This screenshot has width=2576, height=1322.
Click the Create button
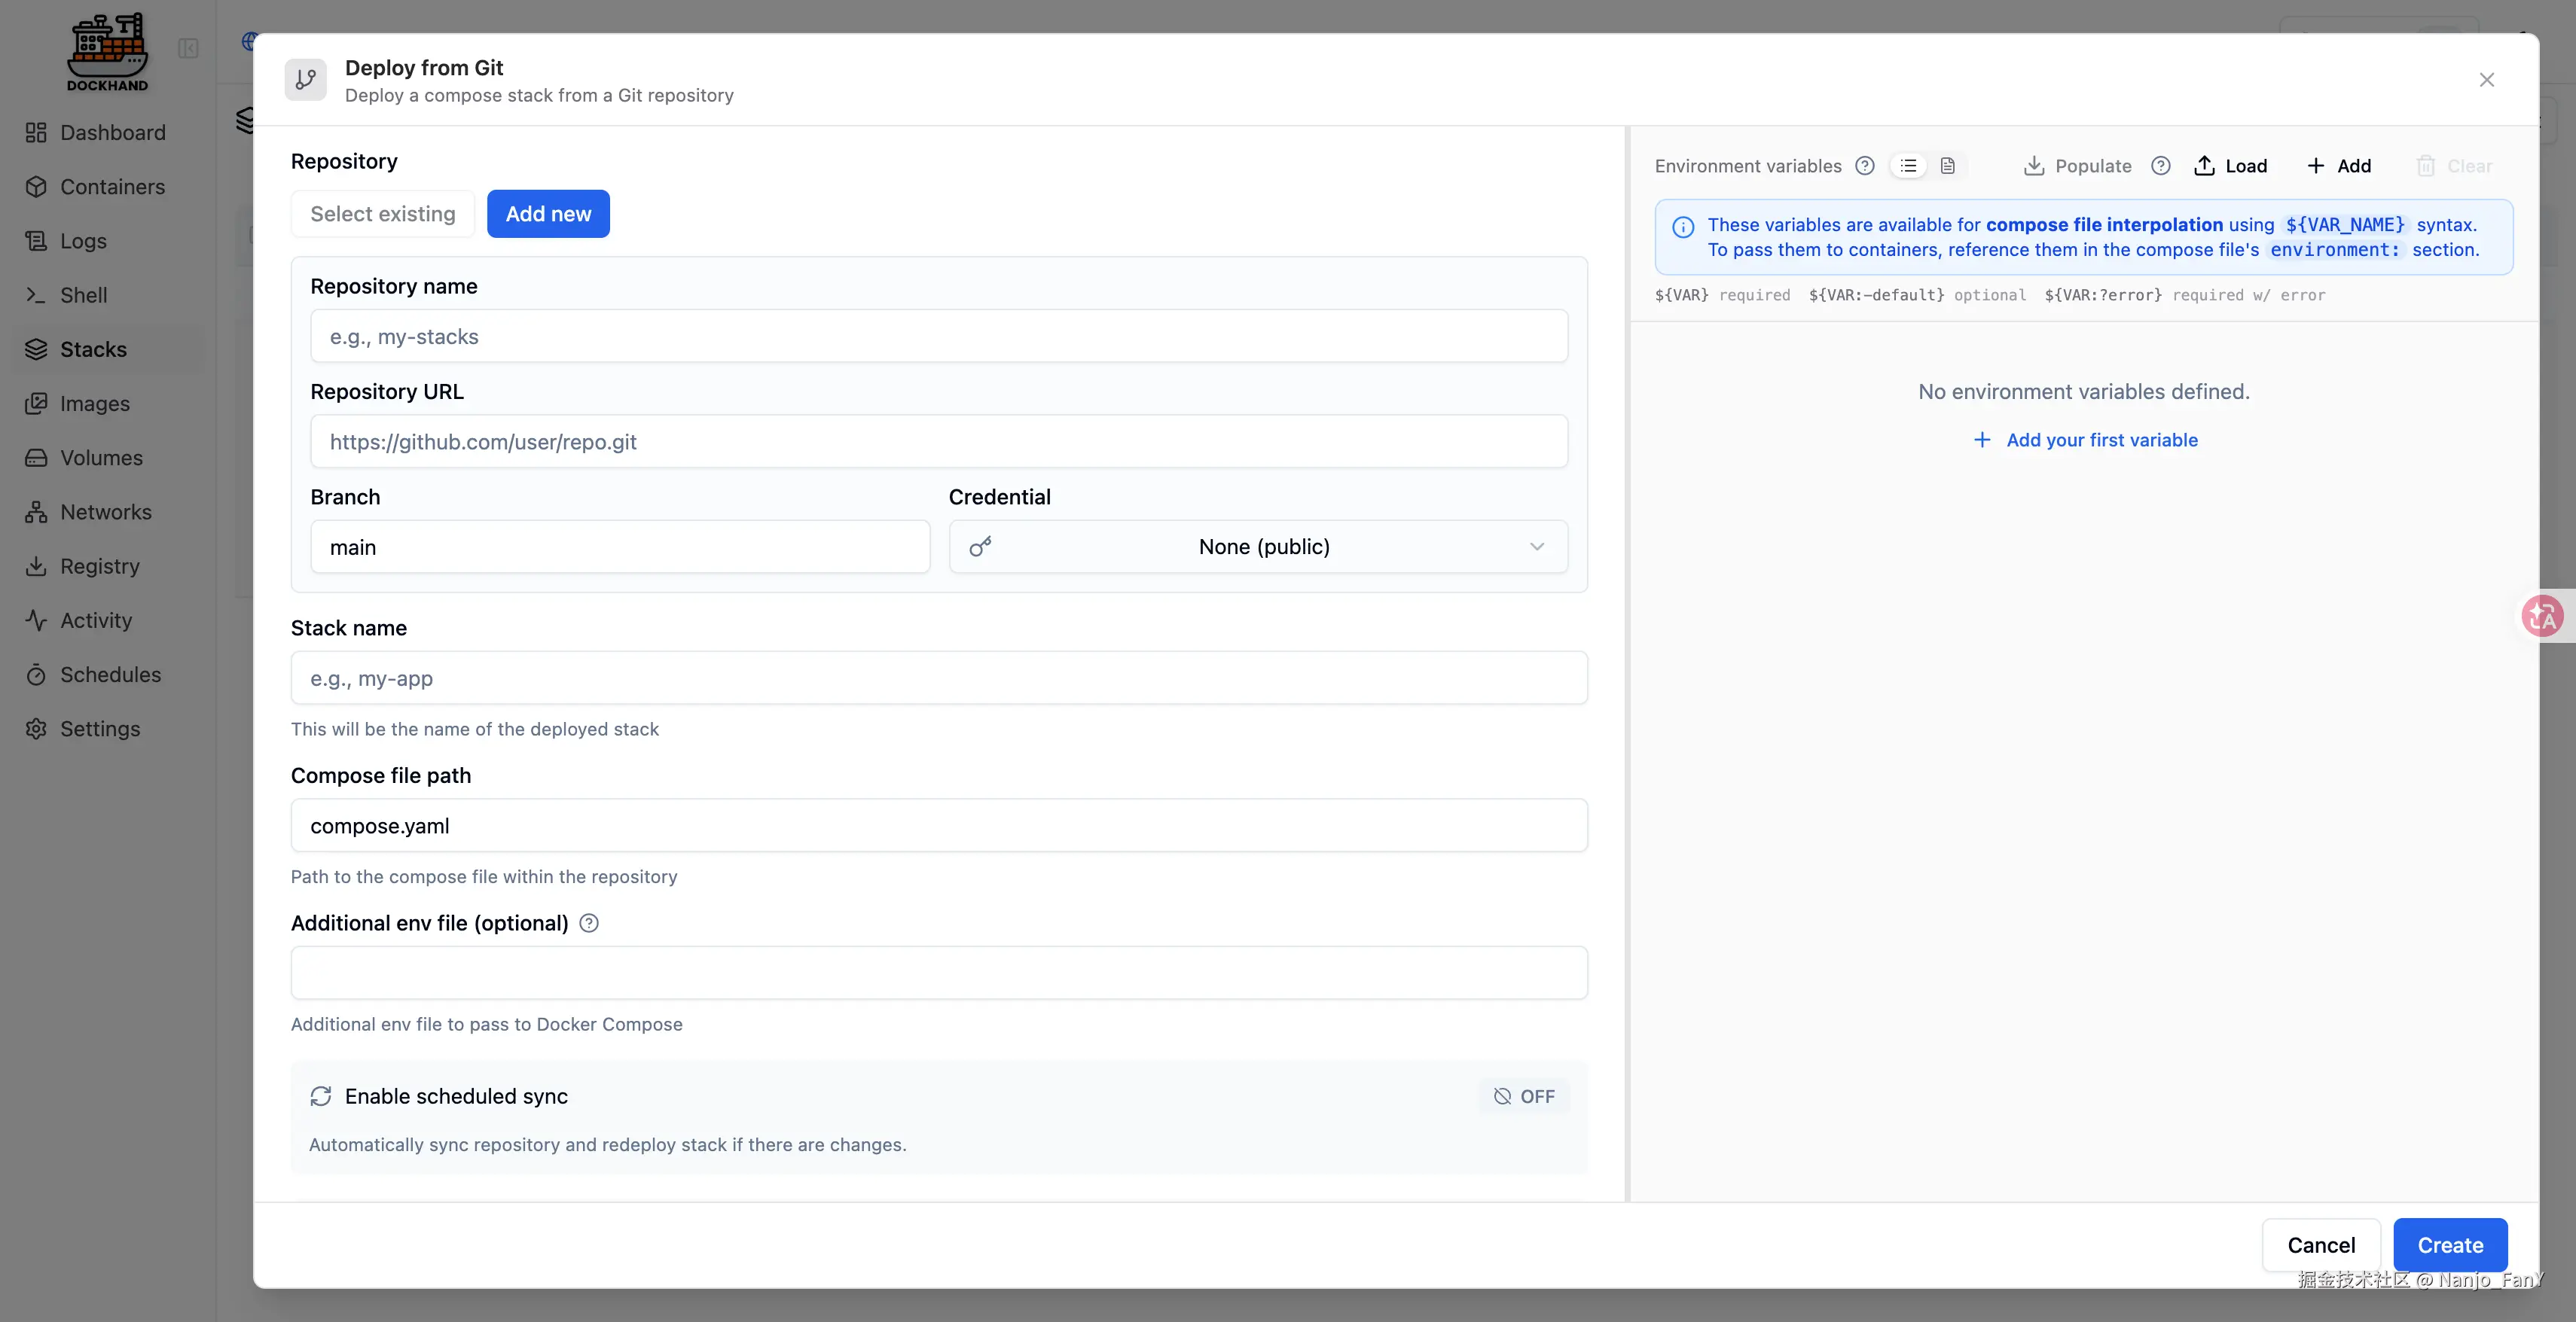pos(2450,1245)
